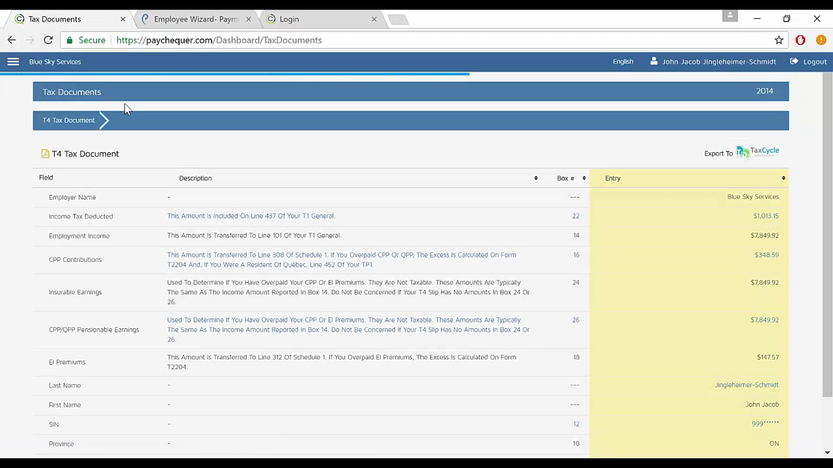The width and height of the screenshot is (833, 468).
Task: Click the First Name row label
Action: (65, 405)
